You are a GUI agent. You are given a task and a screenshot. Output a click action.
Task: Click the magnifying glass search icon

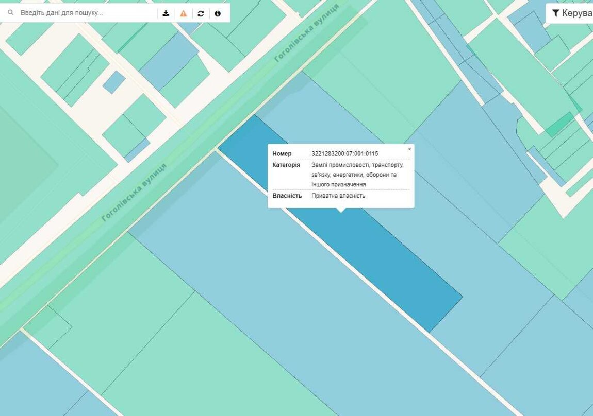click(x=10, y=13)
